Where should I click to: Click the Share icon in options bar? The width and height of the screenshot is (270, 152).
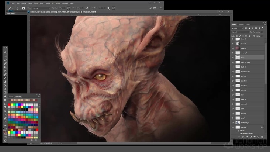(x=161, y=8)
